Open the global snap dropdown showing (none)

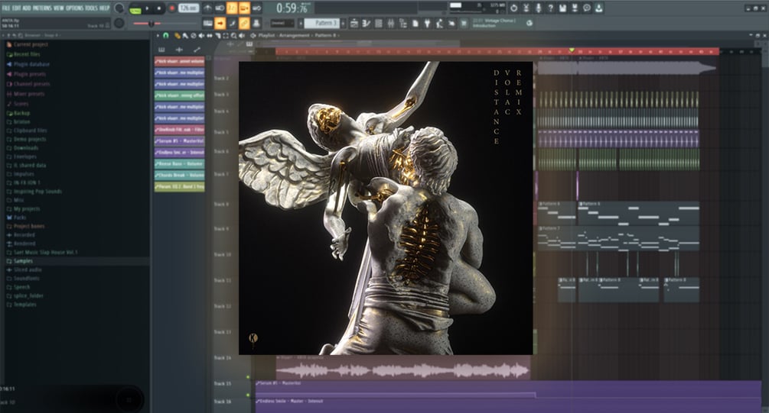pos(282,23)
